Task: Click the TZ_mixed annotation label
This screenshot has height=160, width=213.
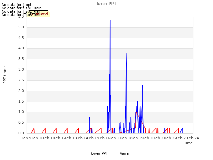Action: (39, 14)
